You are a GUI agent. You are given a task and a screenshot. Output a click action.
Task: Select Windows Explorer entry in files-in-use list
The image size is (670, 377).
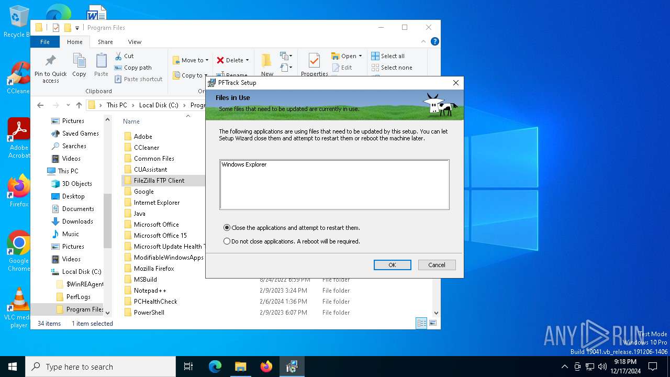pos(244,164)
